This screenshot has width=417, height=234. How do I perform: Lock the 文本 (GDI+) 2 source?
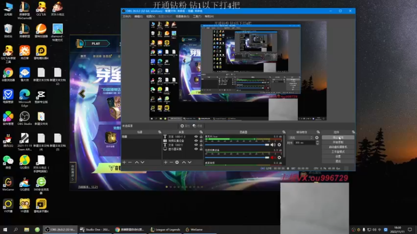(x=201, y=137)
